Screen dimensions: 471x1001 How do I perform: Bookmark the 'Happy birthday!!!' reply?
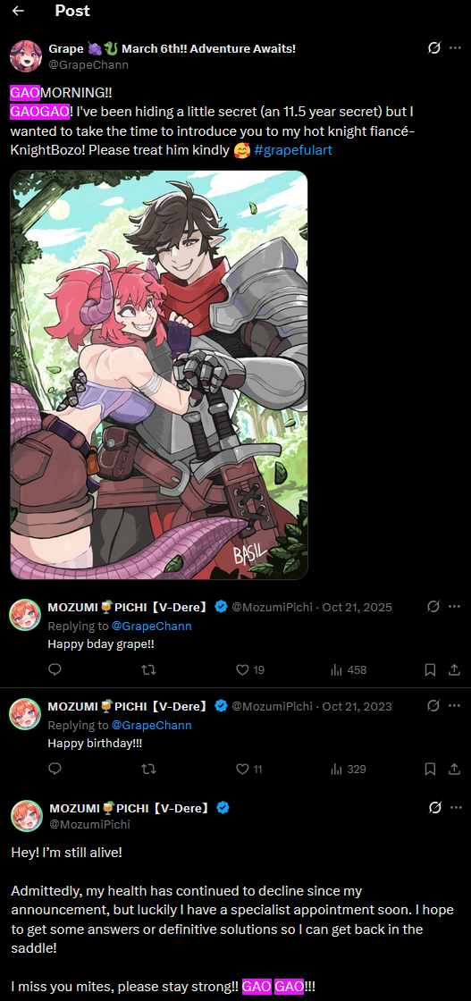430,770
